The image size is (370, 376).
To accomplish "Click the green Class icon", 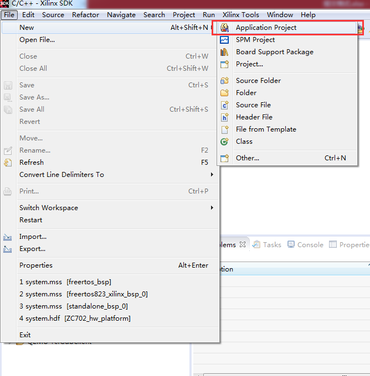I will (224, 142).
